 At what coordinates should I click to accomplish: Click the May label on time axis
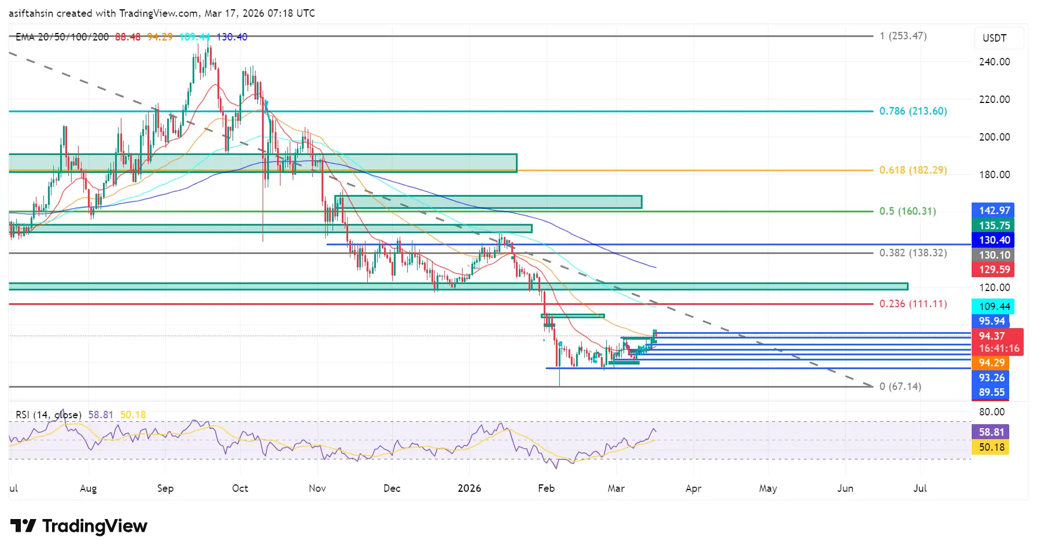(x=768, y=488)
